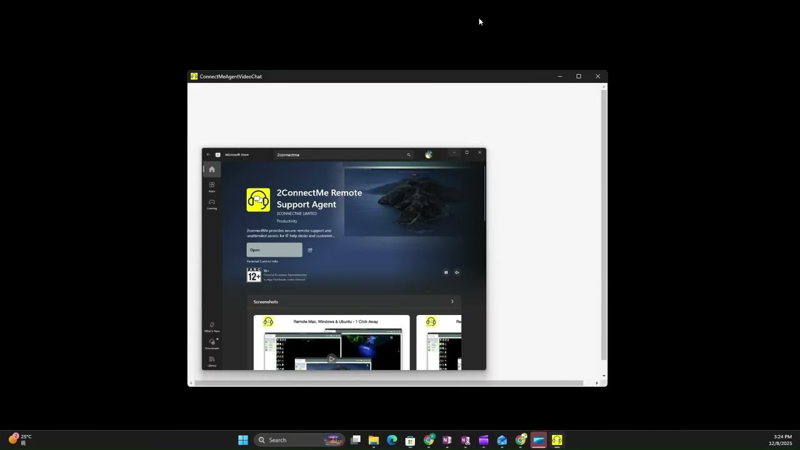Image resolution: width=800 pixels, height=450 pixels.
Task: Close the ConnectMeAgentVideoChat window
Action: [x=598, y=76]
